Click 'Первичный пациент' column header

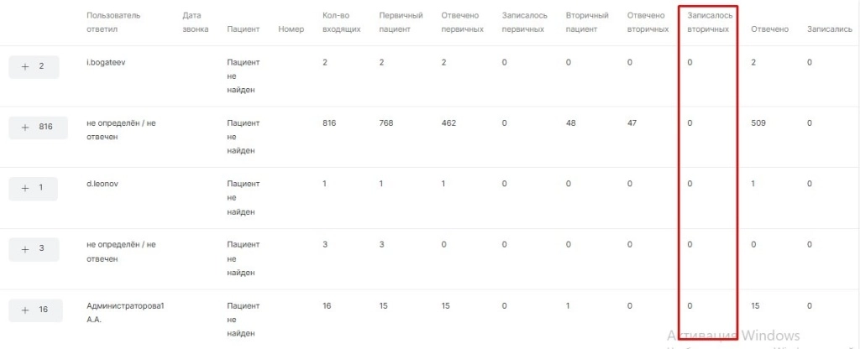[400, 23]
